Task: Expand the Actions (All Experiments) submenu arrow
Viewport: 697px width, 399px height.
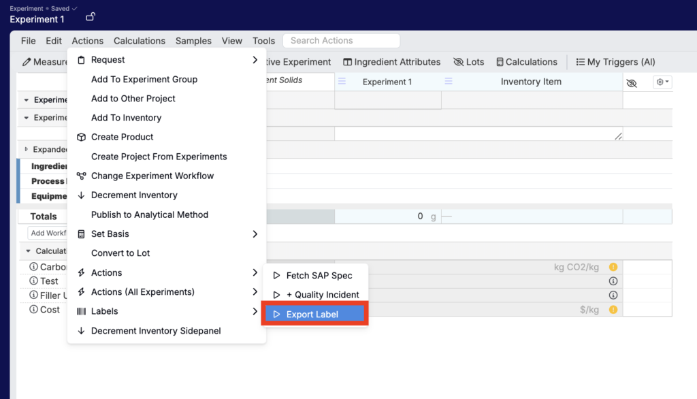Action: pyautogui.click(x=255, y=292)
